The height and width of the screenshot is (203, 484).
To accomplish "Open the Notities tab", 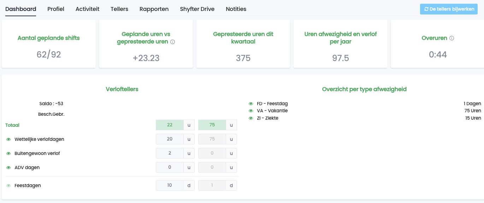I will 236,9.
